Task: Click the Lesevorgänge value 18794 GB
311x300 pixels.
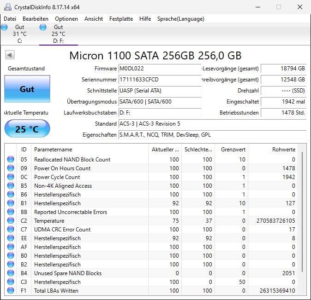Action: pyautogui.click(x=284, y=69)
